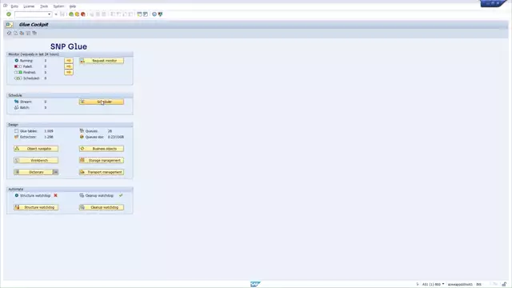Click the Extractors icon

point(16,137)
